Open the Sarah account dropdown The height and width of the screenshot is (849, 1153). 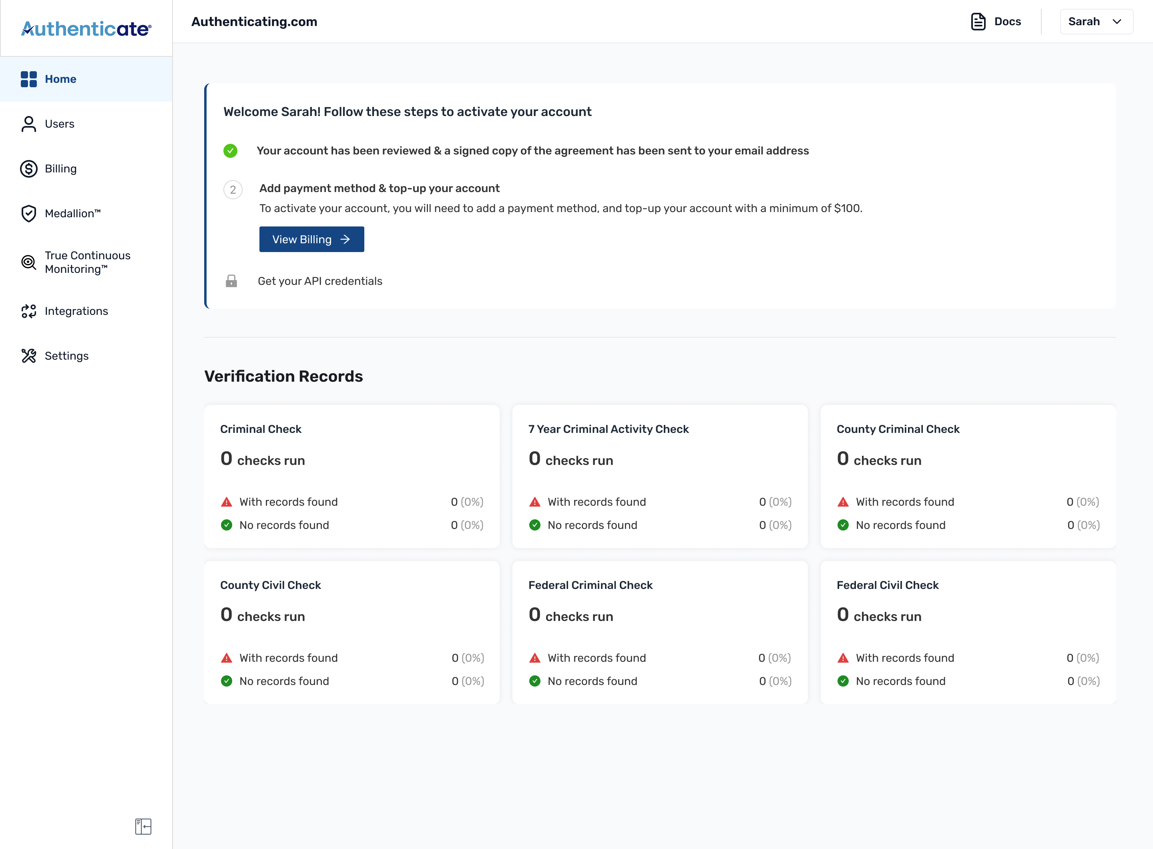[x=1097, y=22]
